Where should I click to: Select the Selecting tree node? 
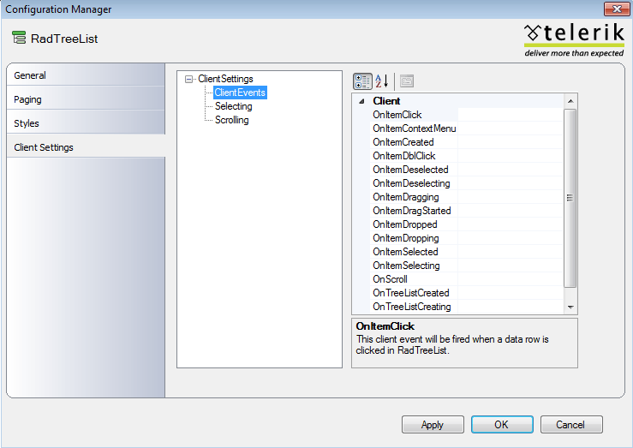pos(233,106)
